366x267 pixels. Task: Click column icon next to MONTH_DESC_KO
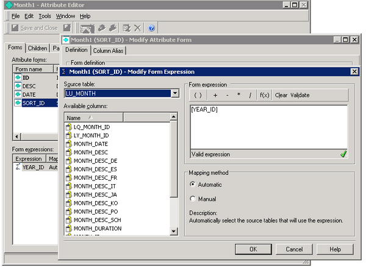tap(68, 203)
